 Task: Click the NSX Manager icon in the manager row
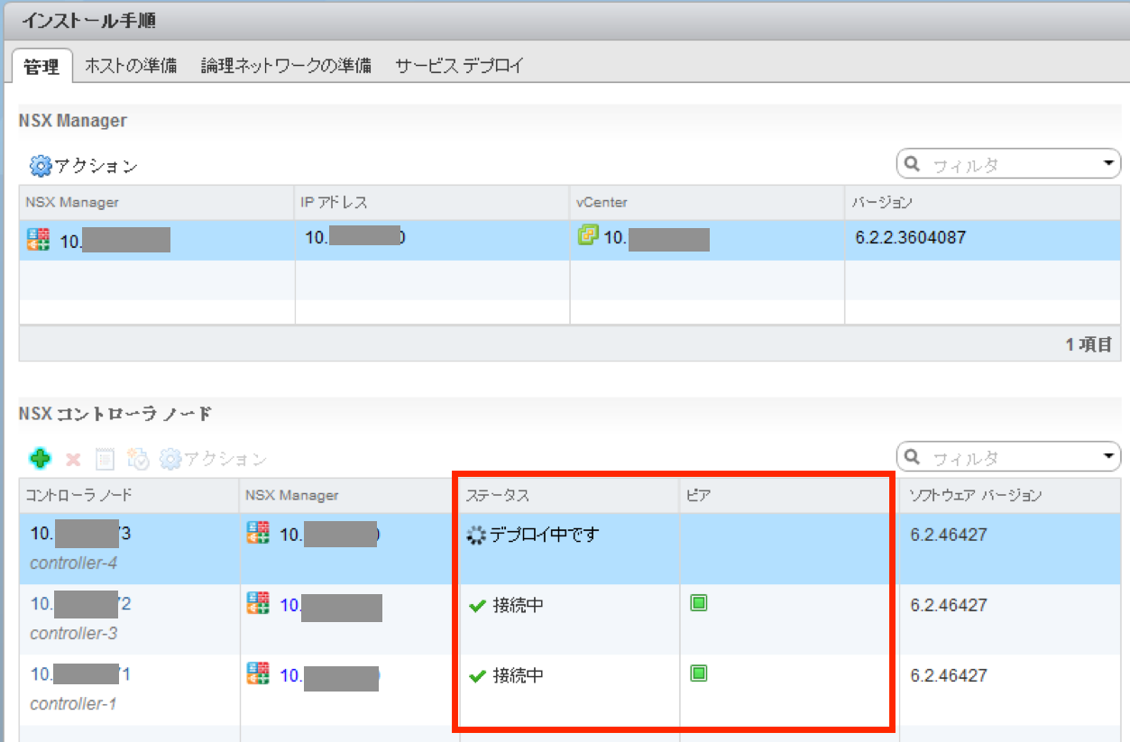point(33,239)
